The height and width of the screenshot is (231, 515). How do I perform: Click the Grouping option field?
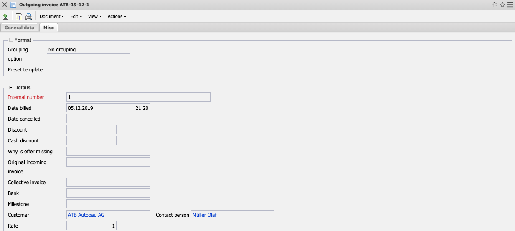tap(88, 50)
